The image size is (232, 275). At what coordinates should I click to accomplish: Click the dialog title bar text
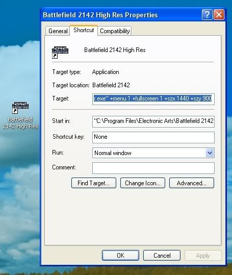tap(100, 15)
